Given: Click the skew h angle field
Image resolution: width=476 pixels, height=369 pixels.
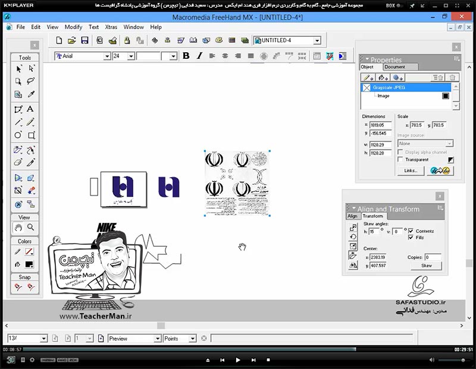Looking at the screenshot, I should tap(374, 231).
